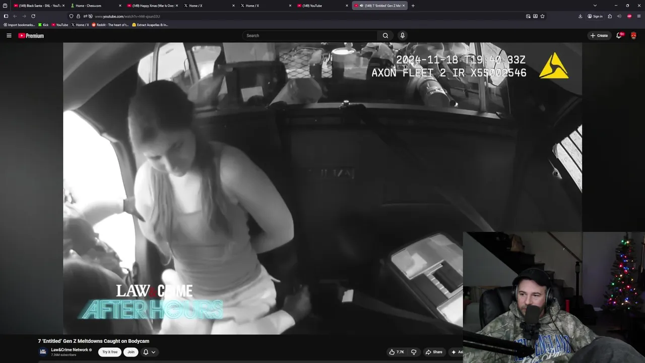Click browser Sign in button
This screenshot has height=363, width=645.
coord(595,16)
